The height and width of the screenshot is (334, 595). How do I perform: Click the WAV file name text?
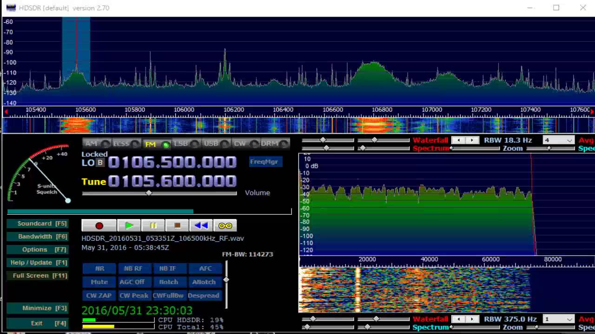163,238
